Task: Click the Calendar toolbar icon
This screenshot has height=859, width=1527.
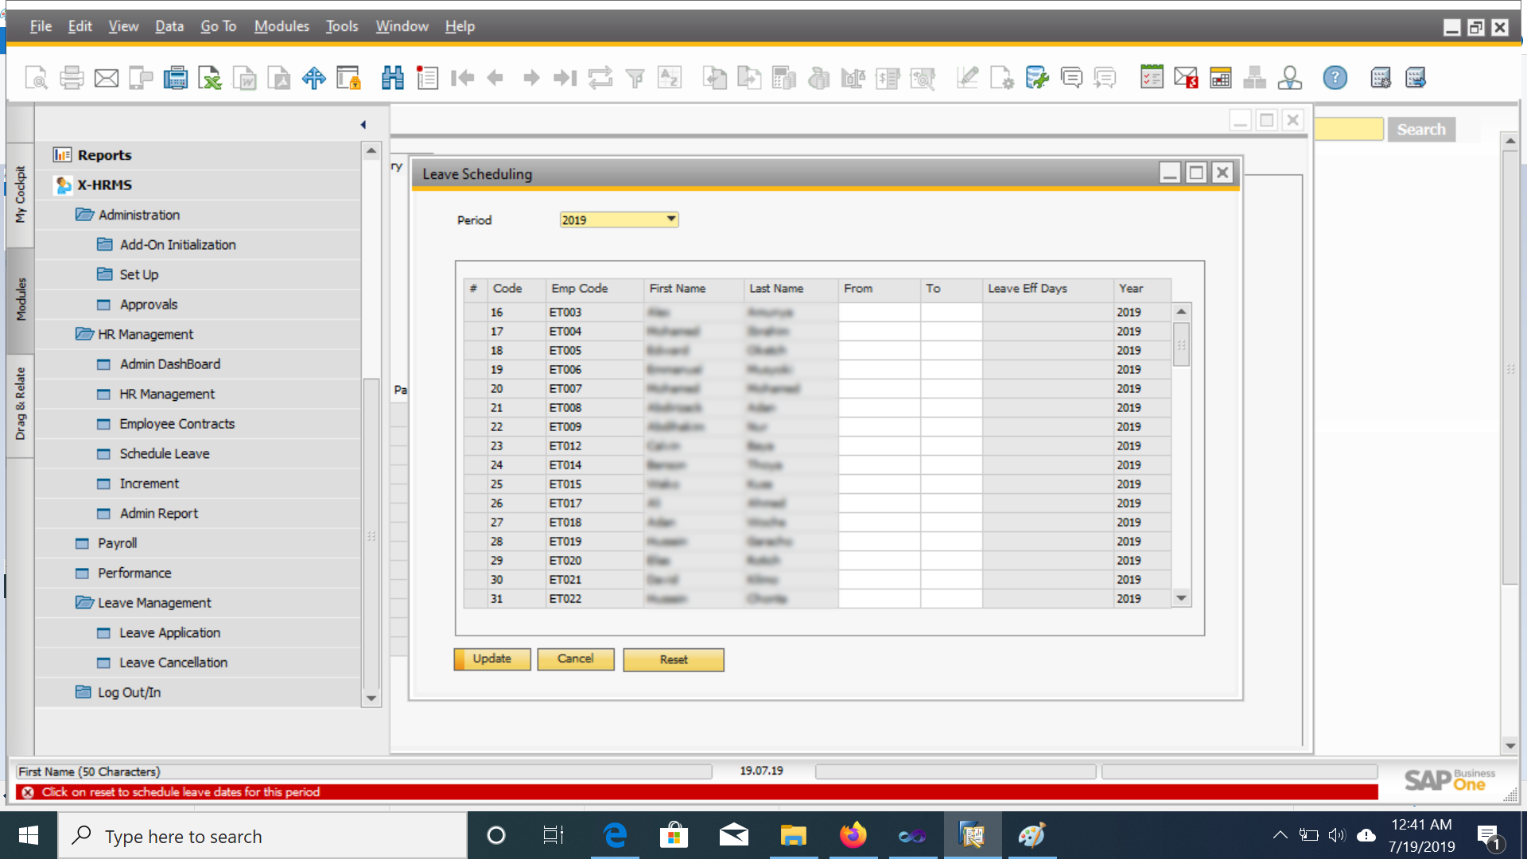Action: point(1220,78)
